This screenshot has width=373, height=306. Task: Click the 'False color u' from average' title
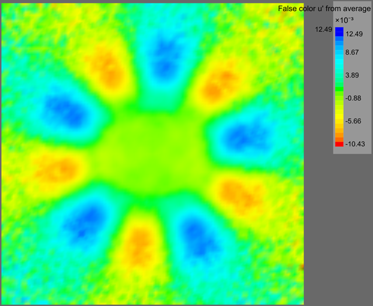(324, 8)
